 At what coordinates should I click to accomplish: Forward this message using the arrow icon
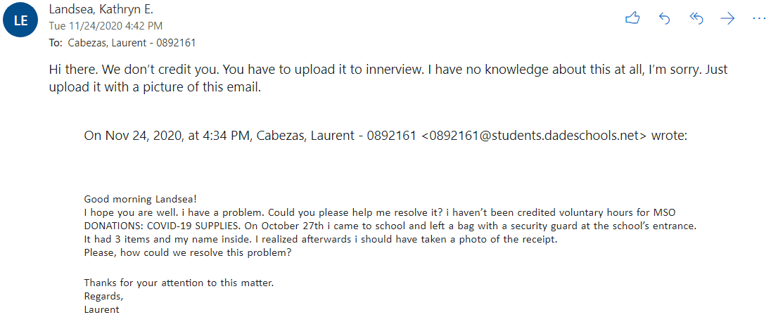(727, 19)
